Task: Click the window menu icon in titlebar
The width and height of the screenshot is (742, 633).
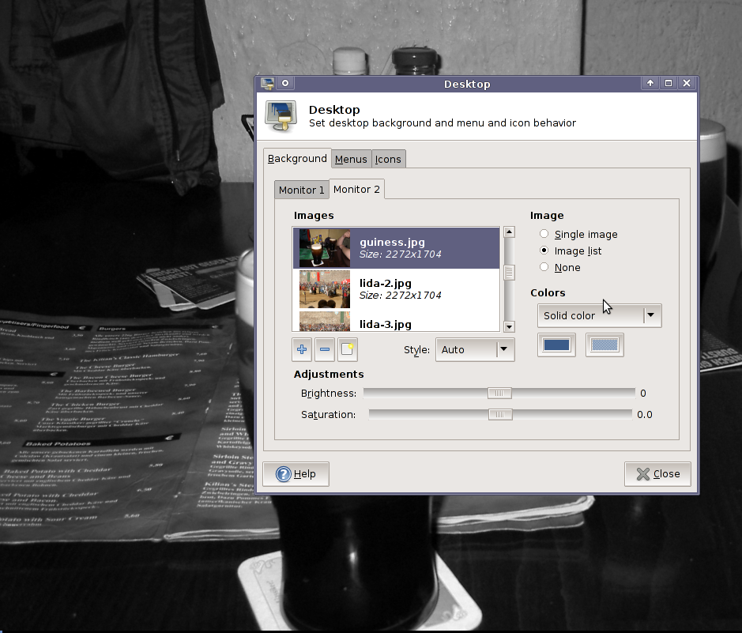Action: coord(268,83)
